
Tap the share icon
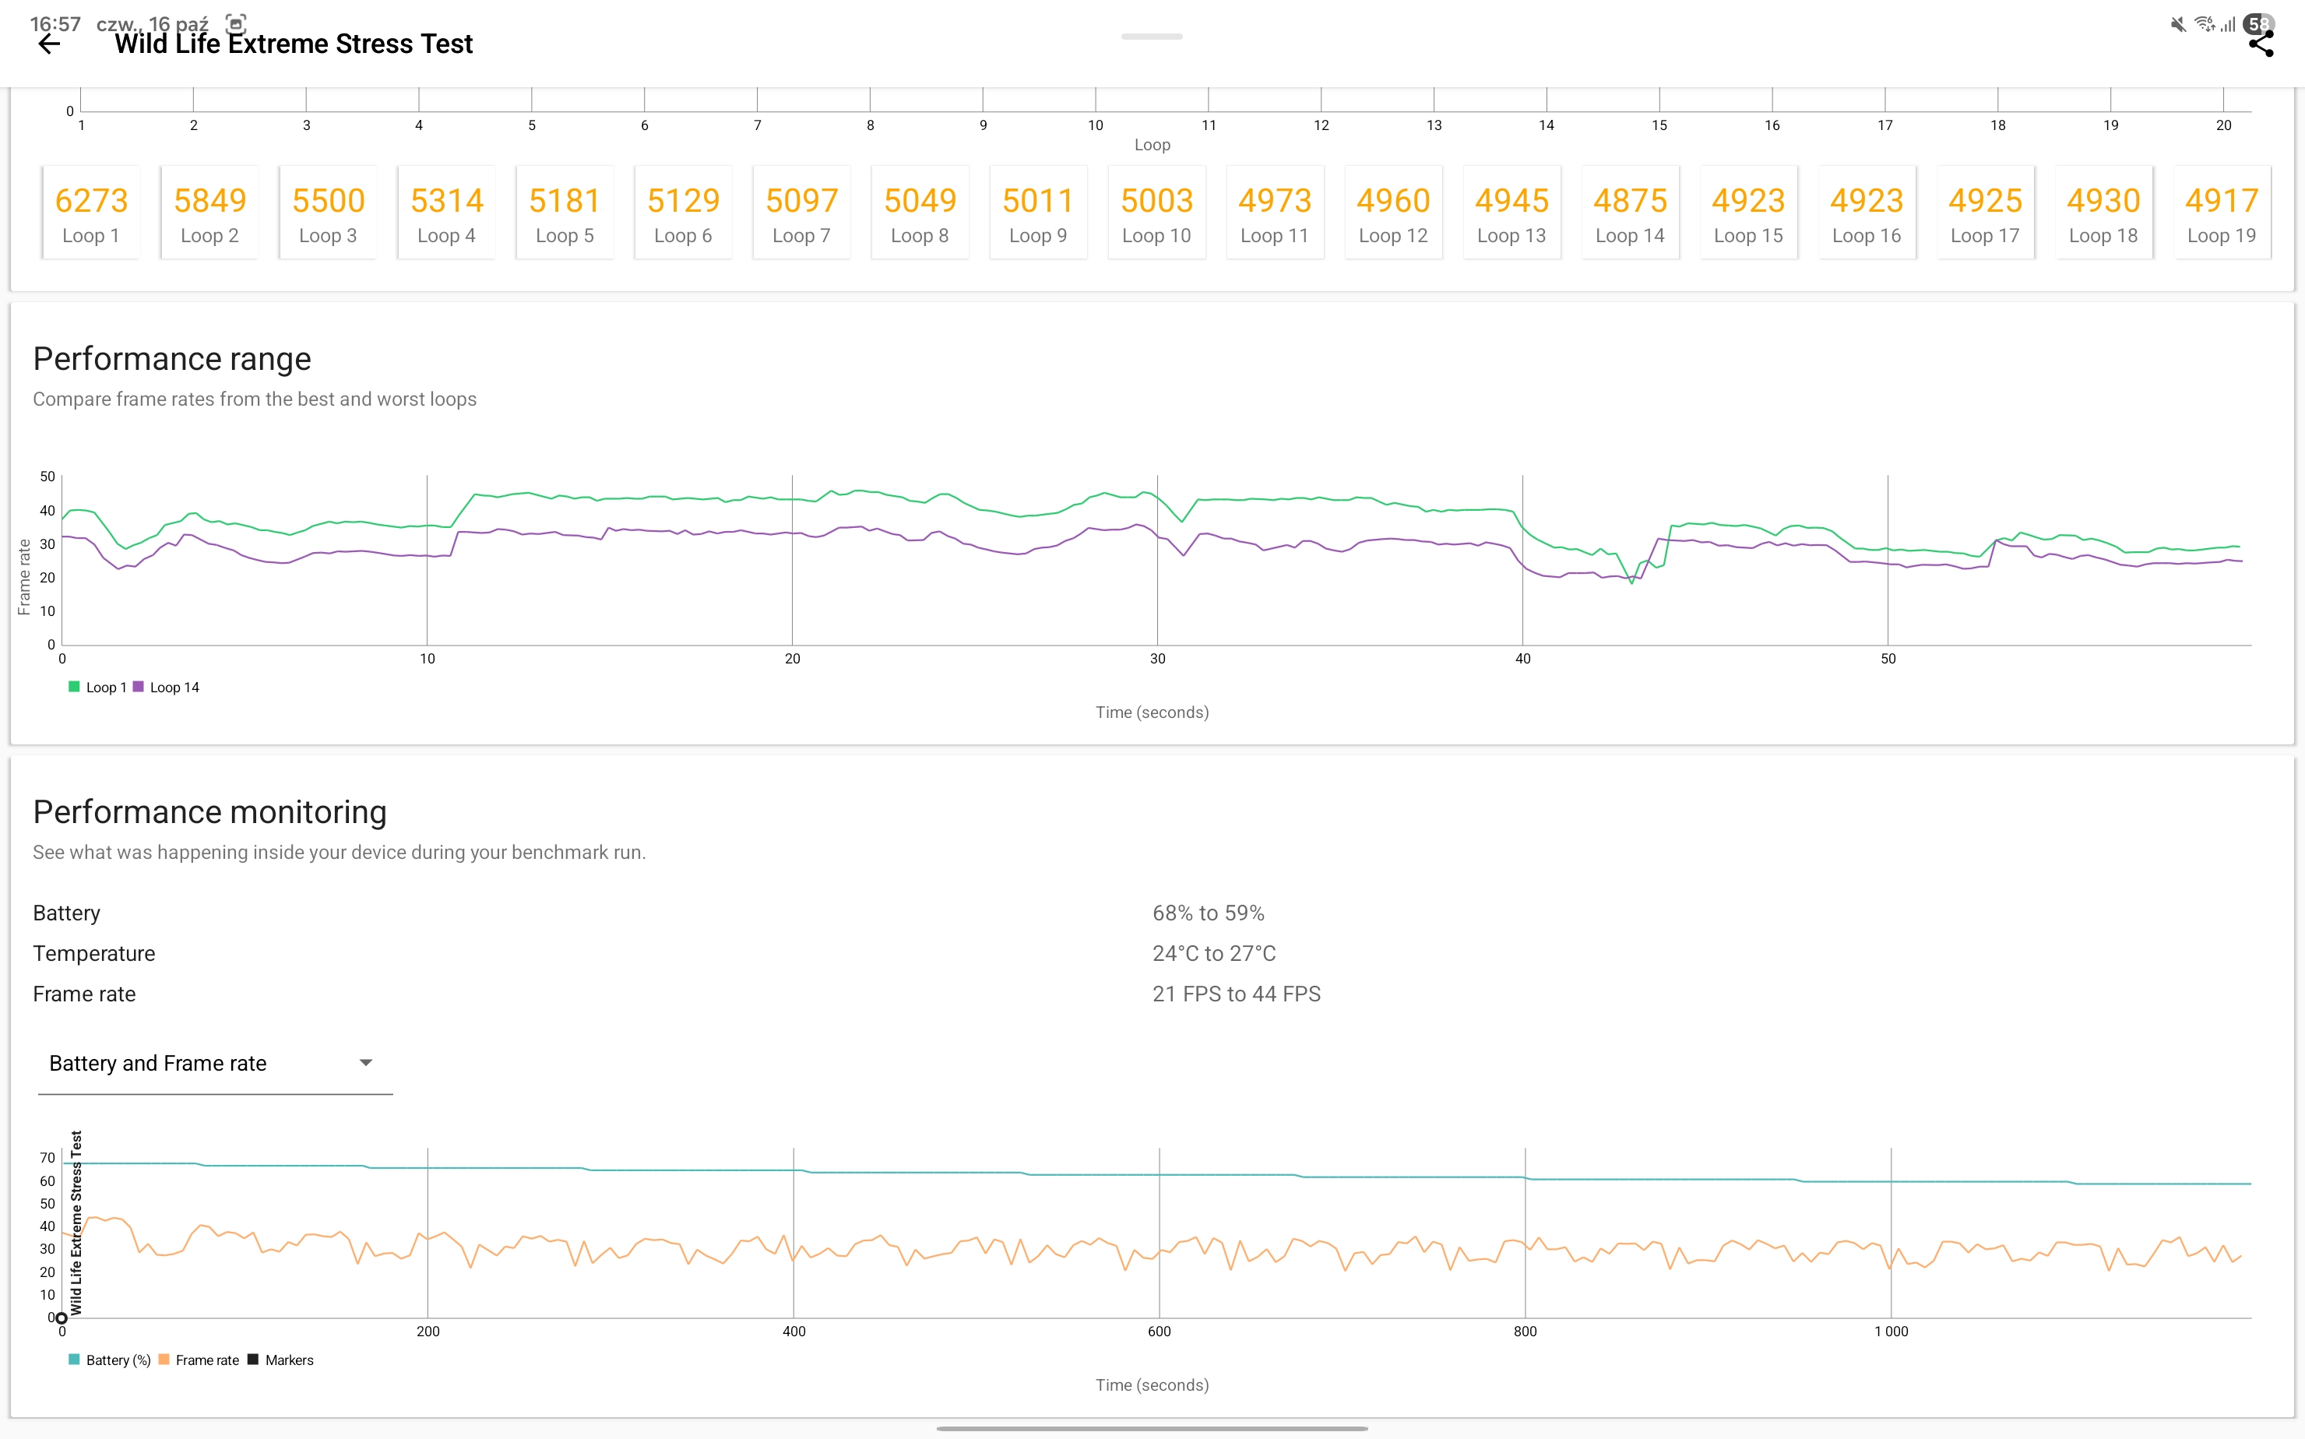point(2261,44)
